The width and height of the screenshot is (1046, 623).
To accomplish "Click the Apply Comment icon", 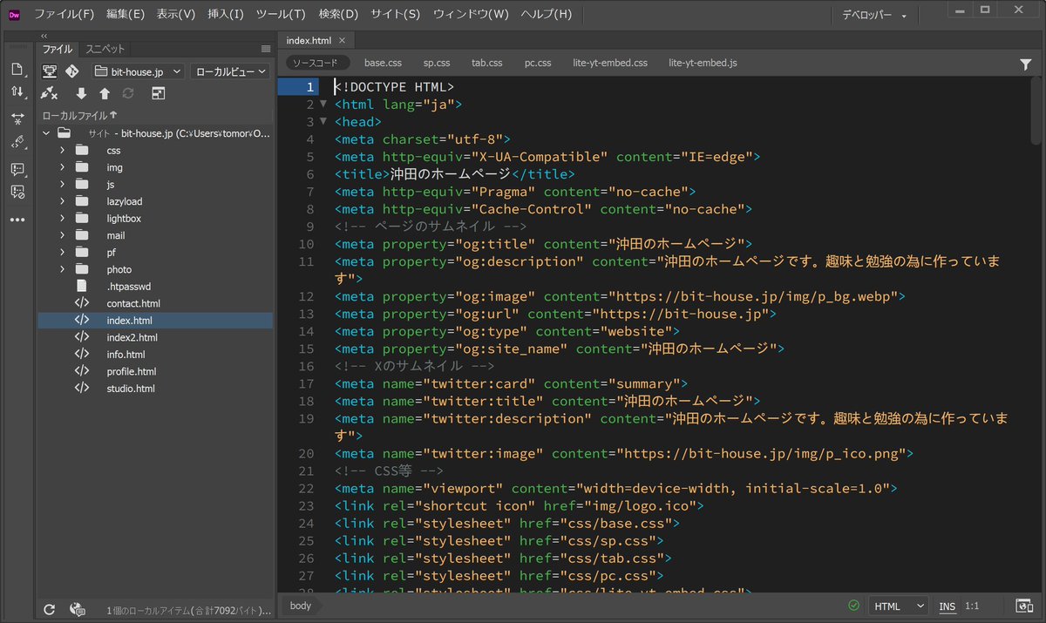I will [17, 169].
